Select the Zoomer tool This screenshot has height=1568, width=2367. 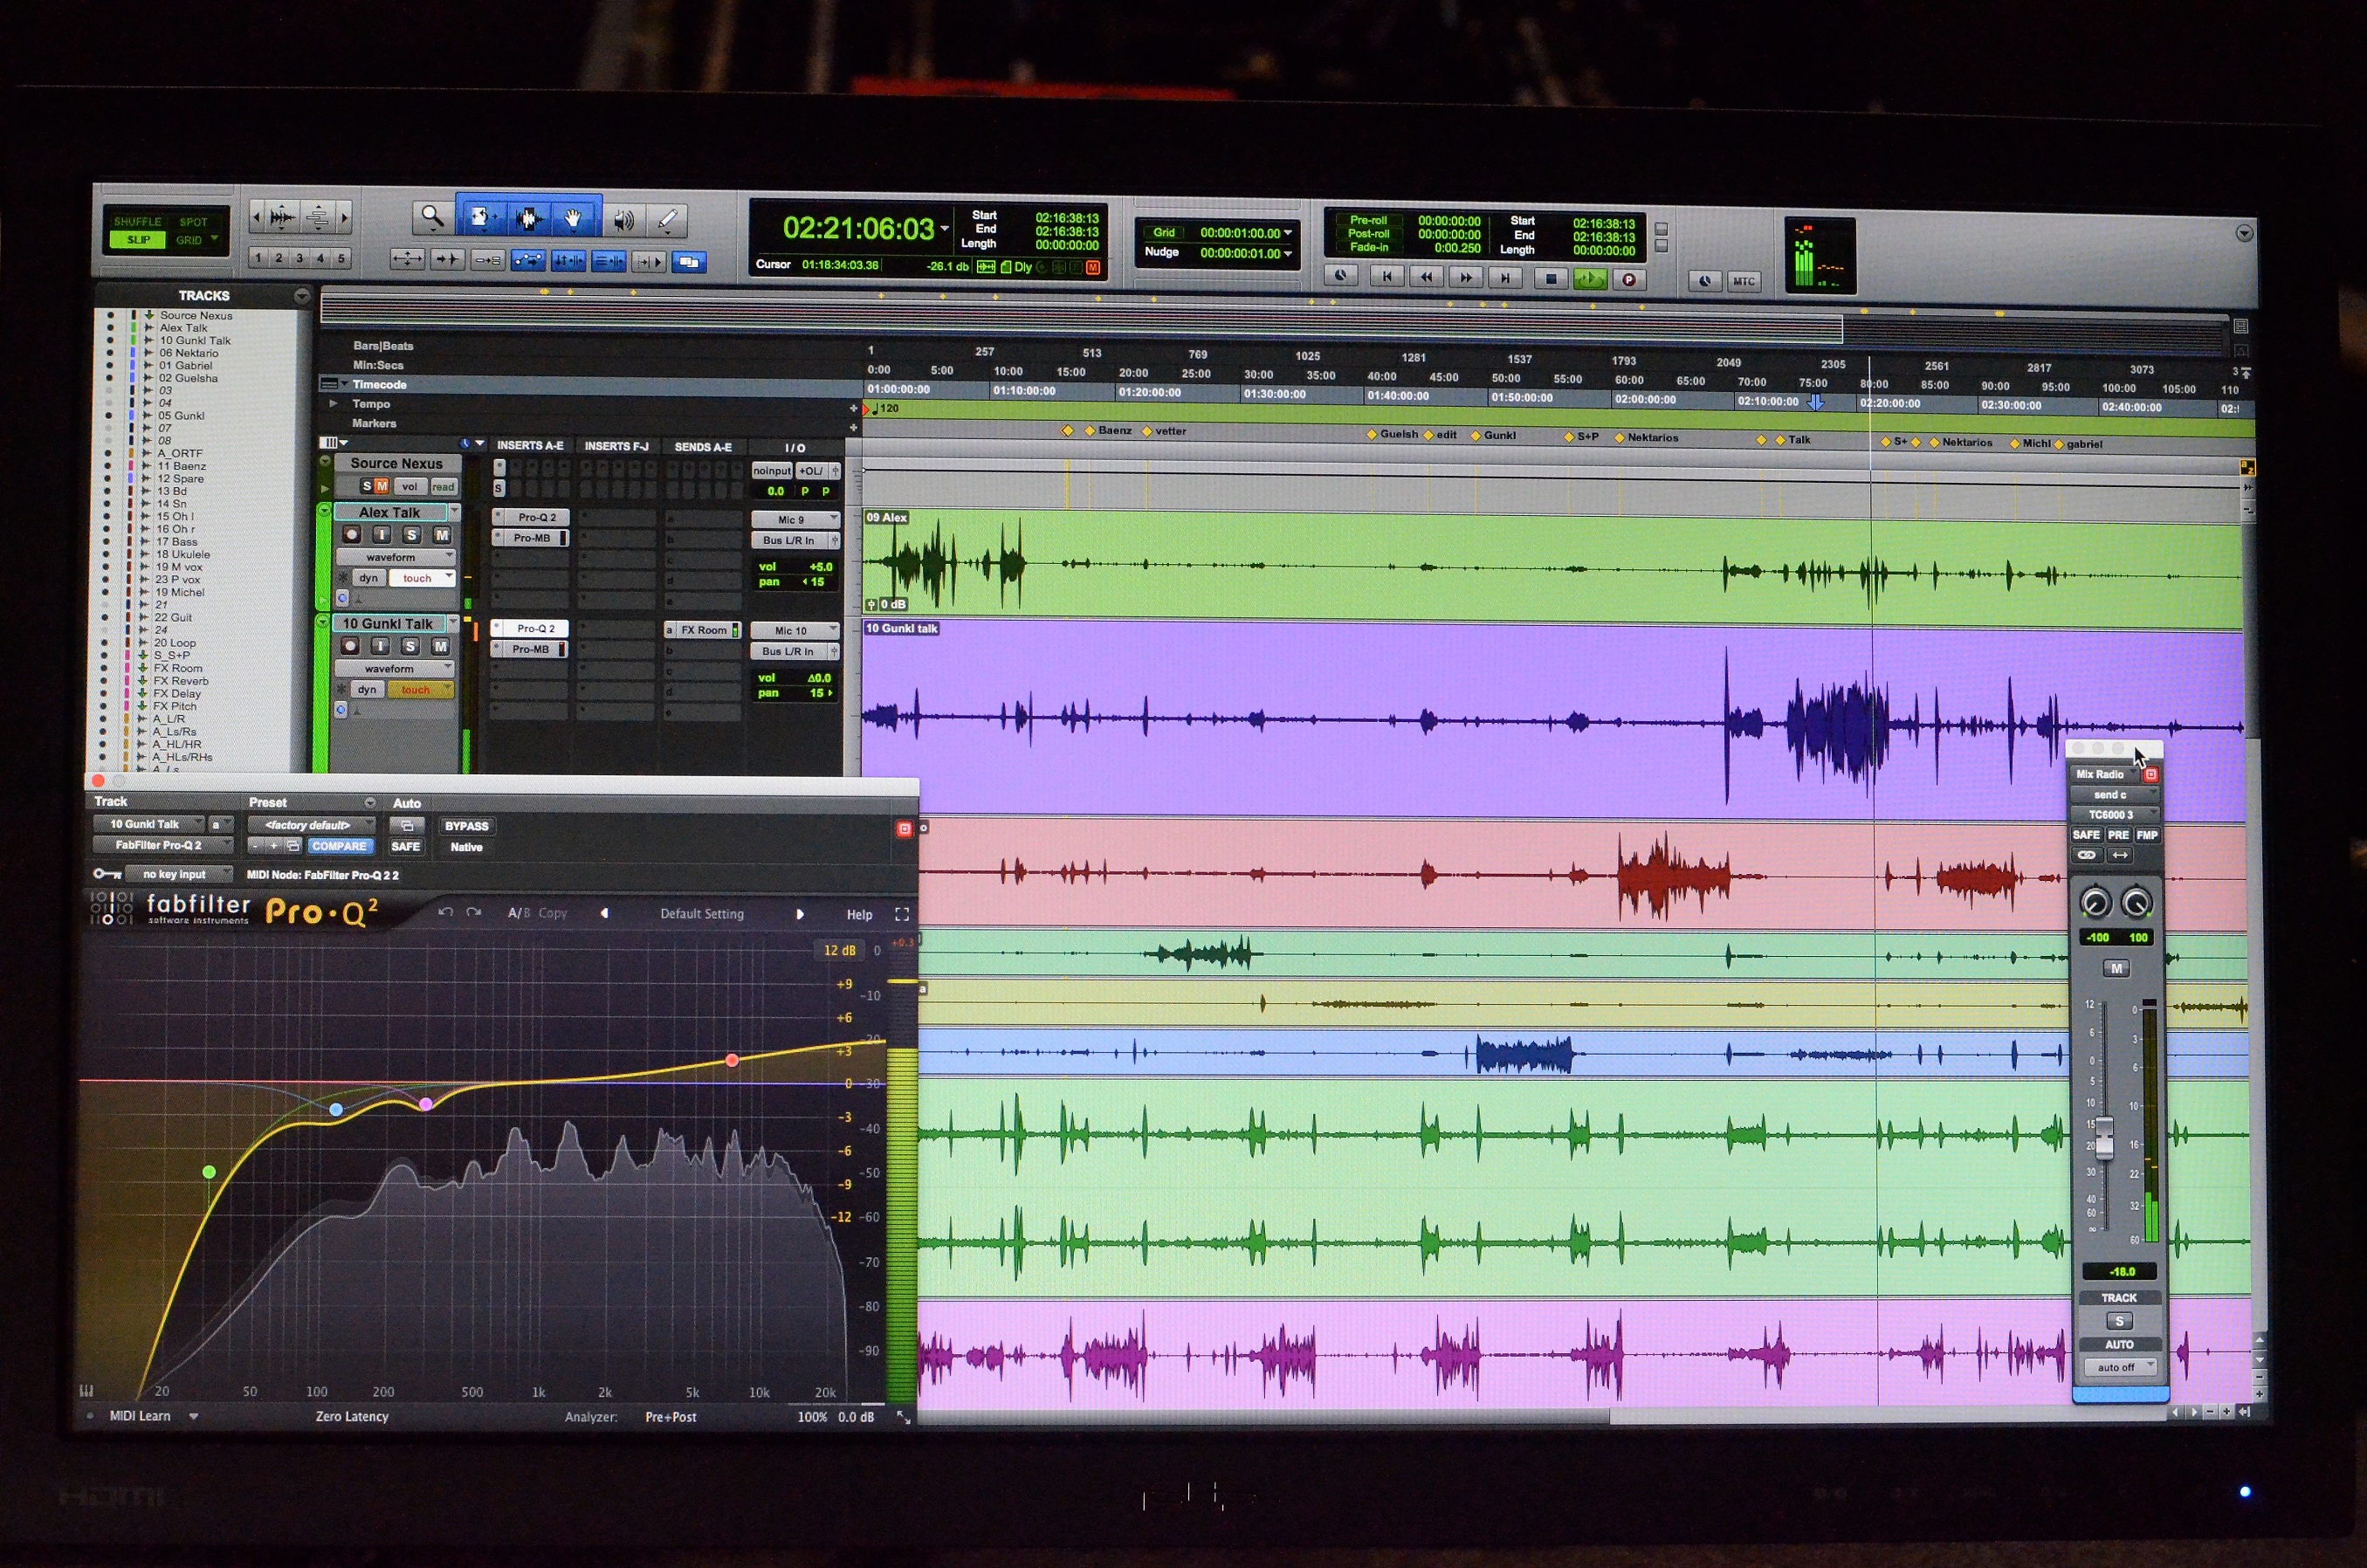432,217
